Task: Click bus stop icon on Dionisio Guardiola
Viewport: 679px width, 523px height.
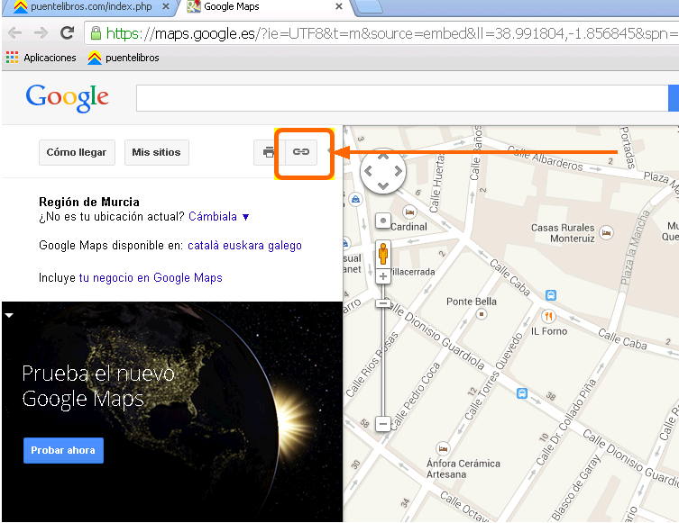Action: tap(522, 393)
